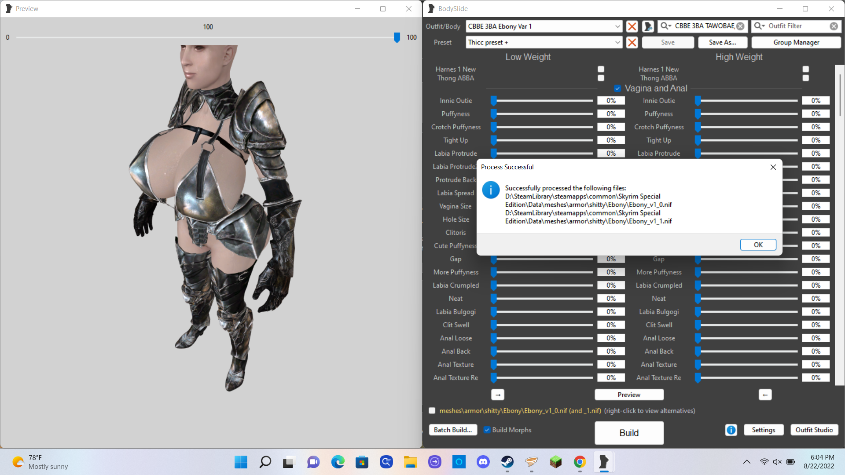
Task: Toggle High Weight Thong ABBA checkbox
Action: 805,78
